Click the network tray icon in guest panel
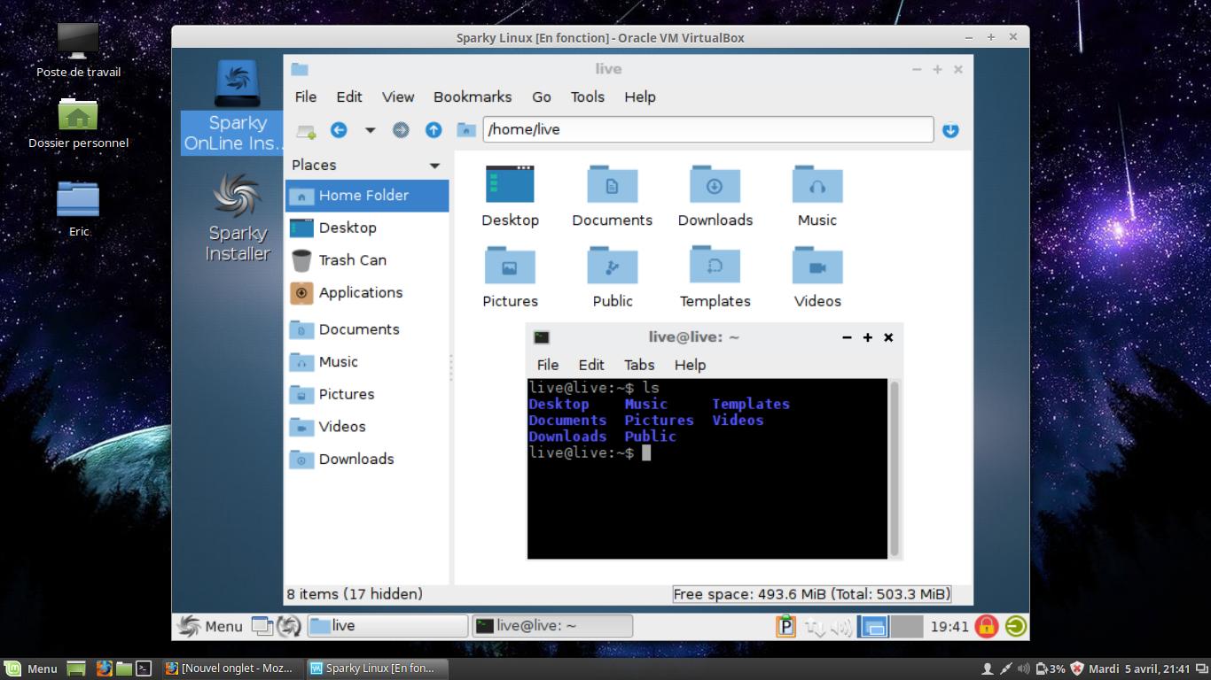Image resolution: width=1211 pixels, height=680 pixels. tap(815, 627)
